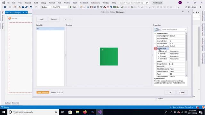This screenshot has width=205, height=115.
Task: Open the Windows notification center icon
Action: point(201,112)
